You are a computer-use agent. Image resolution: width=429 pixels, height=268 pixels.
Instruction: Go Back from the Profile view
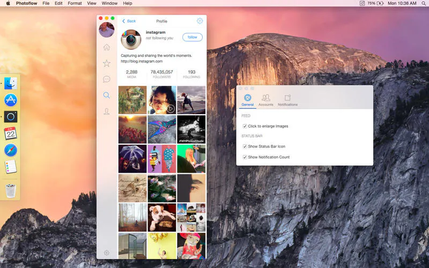pos(129,21)
